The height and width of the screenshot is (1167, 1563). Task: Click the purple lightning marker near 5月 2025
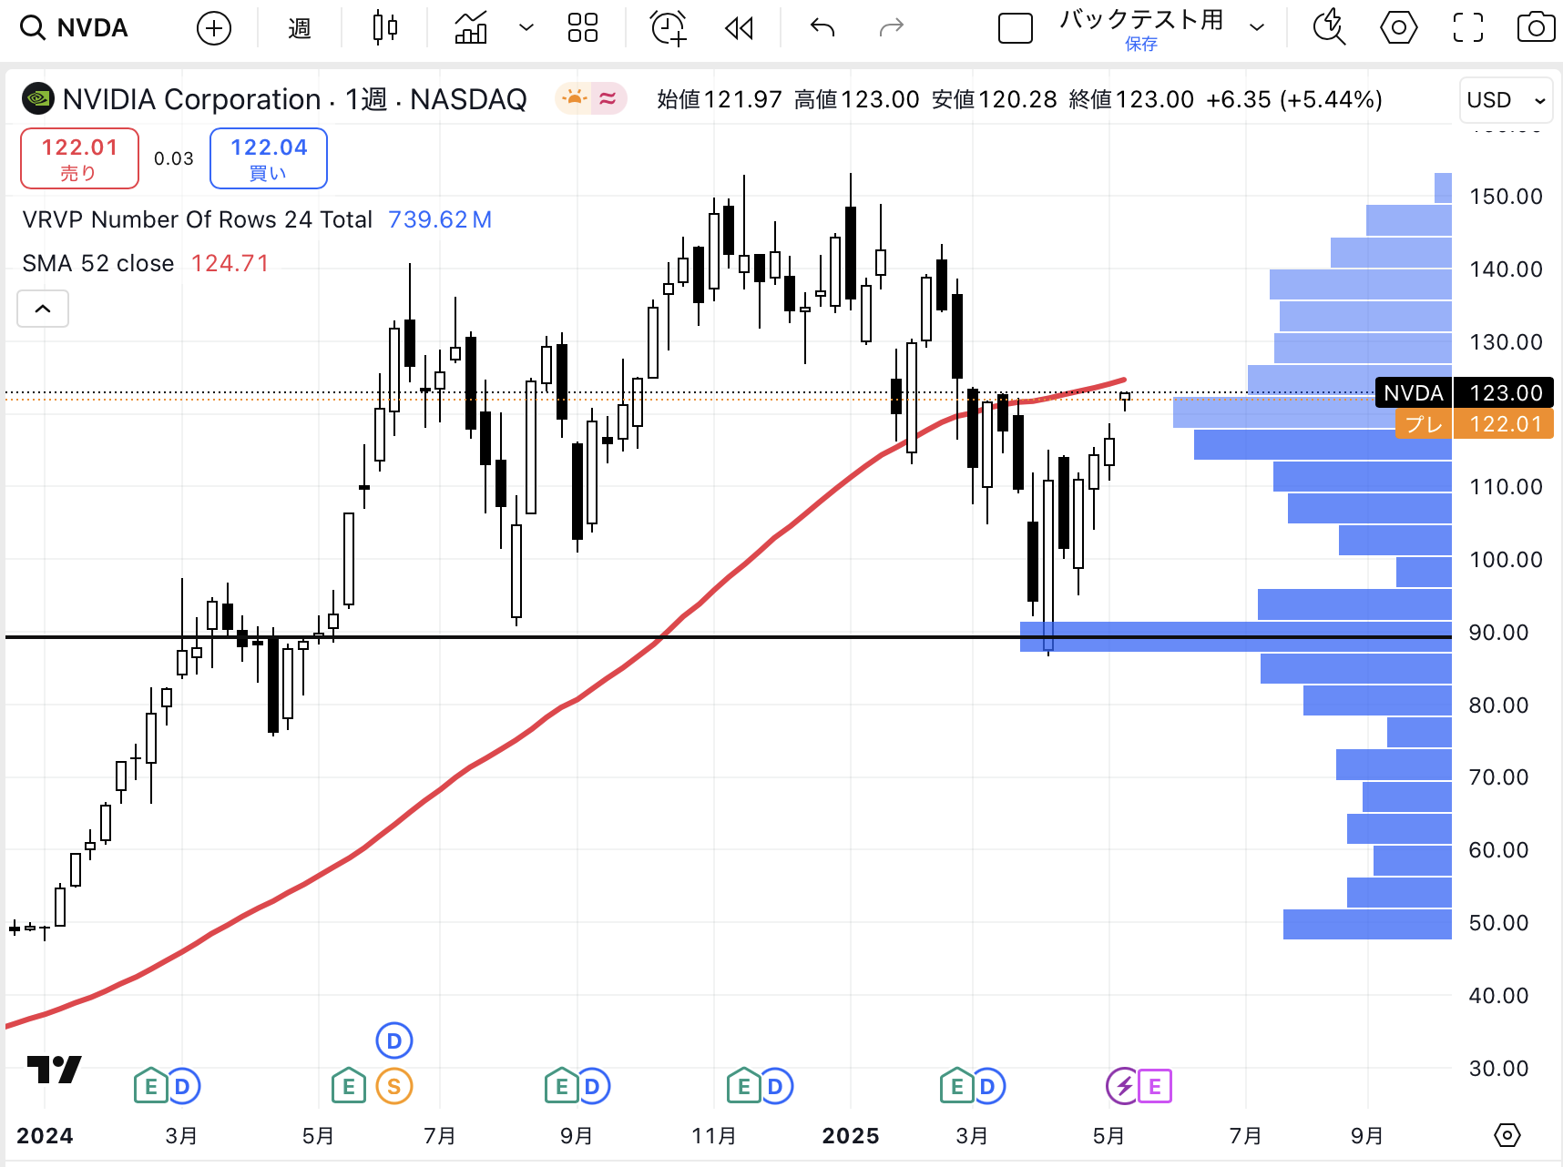(1123, 1086)
